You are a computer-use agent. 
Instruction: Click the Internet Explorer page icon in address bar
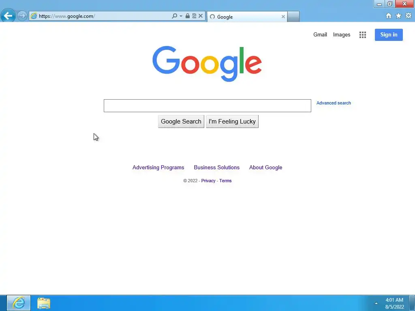point(34,16)
